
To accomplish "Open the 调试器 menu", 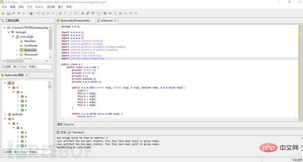I will (x=51, y=7).
